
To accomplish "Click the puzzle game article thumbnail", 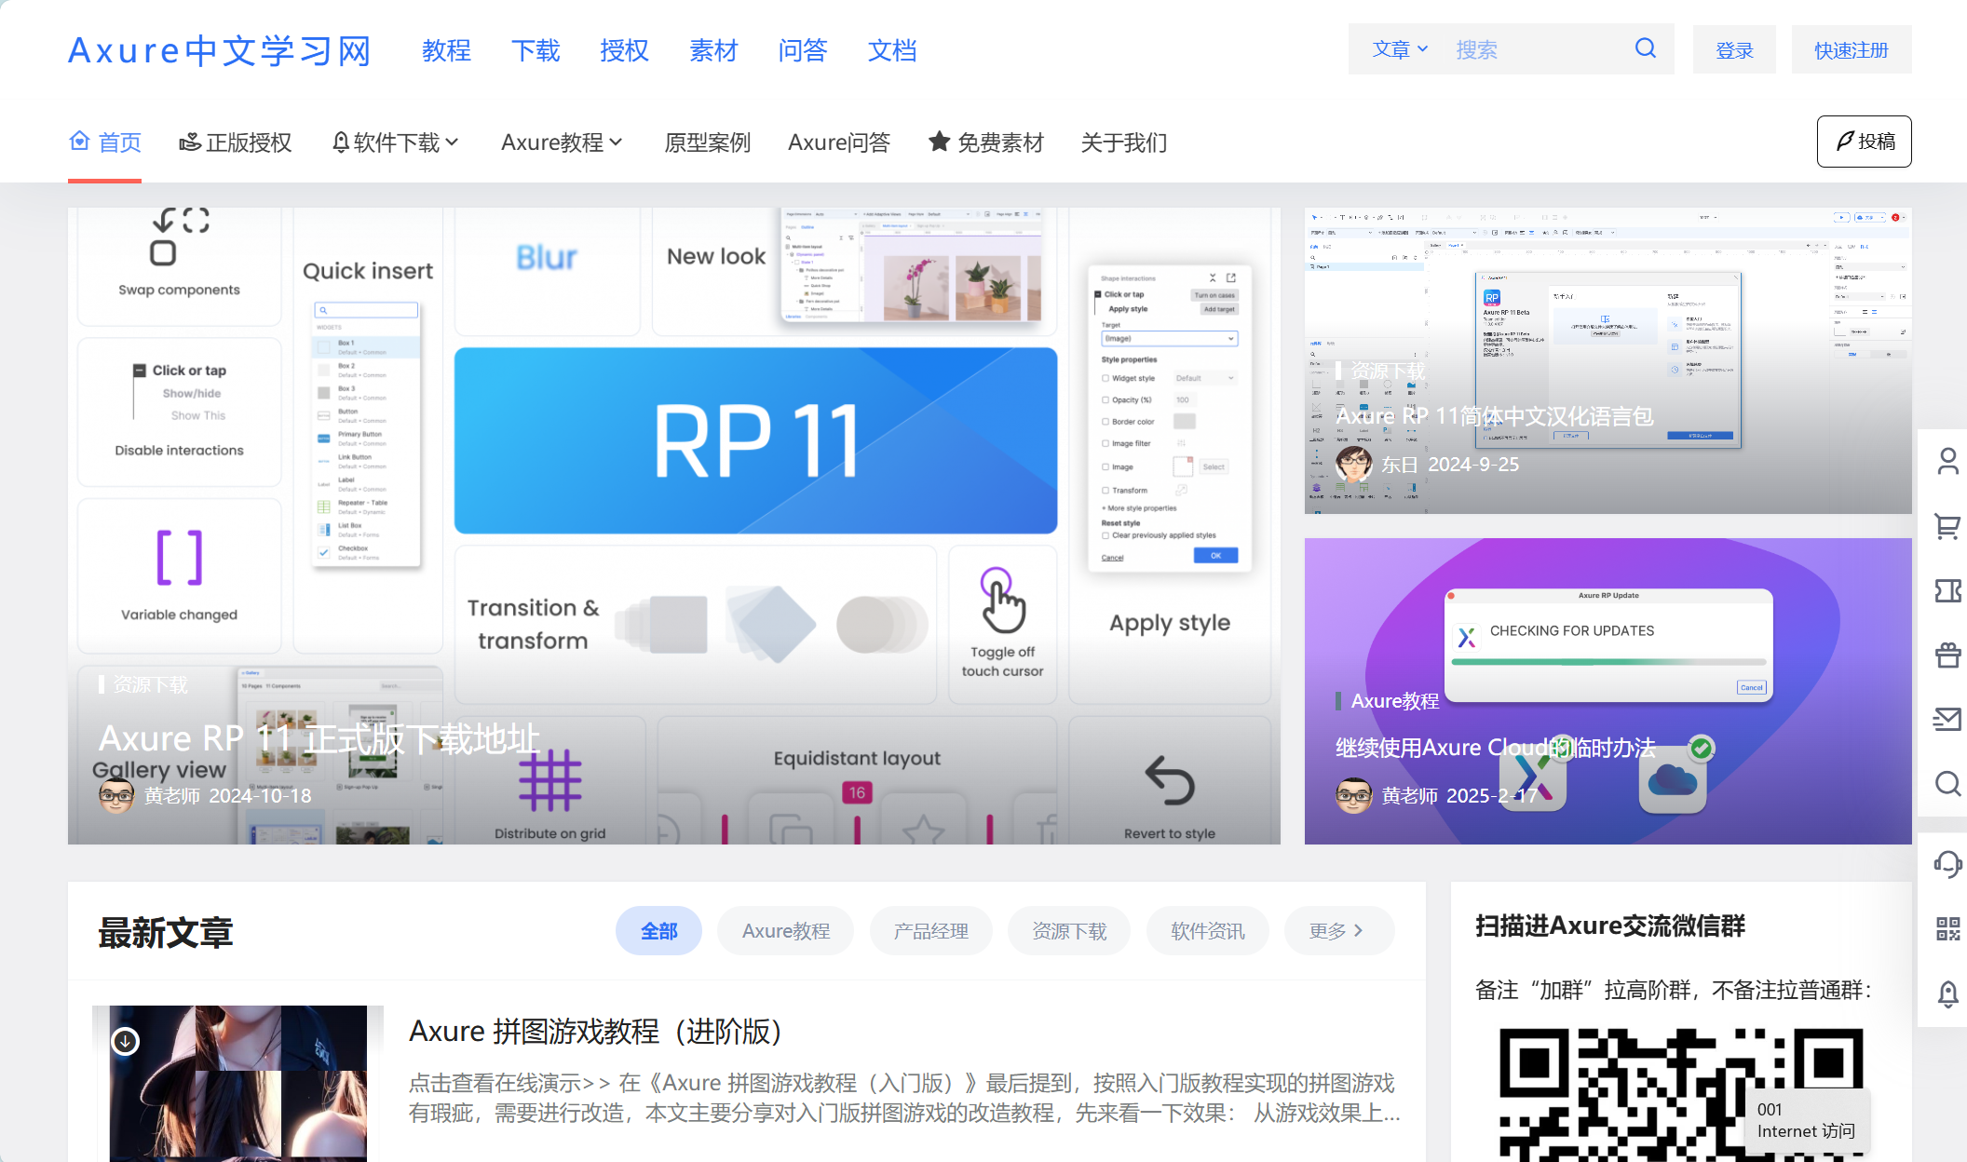I will [x=237, y=1083].
